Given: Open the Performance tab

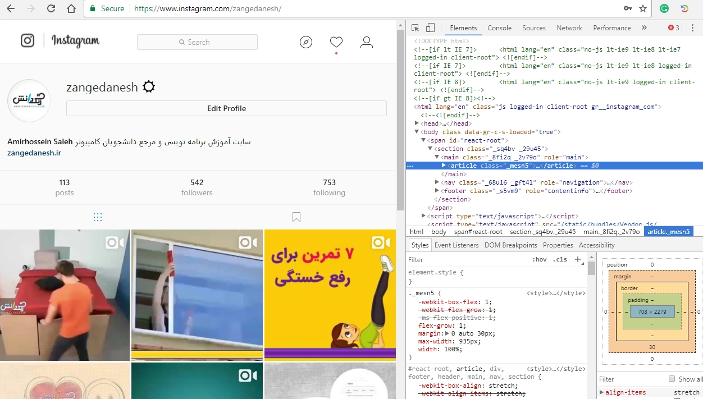Looking at the screenshot, I should (x=612, y=28).
